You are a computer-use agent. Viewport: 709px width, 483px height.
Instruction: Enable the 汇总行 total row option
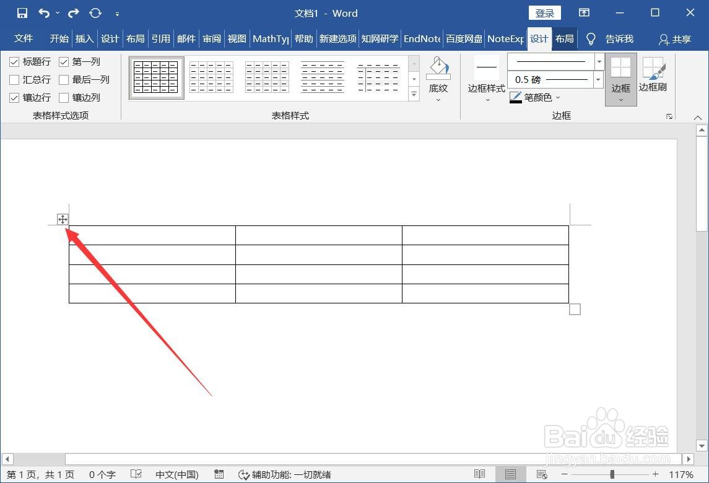tap(14, 79)
